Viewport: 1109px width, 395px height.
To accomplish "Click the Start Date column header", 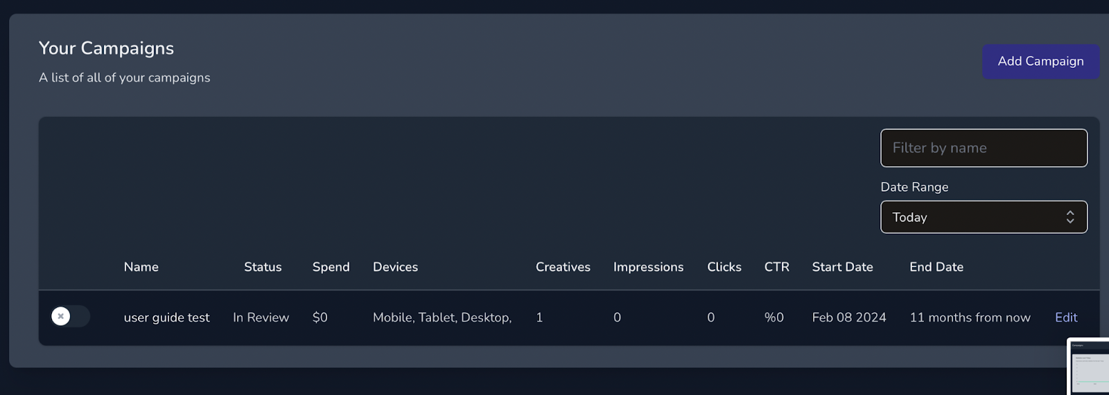I will click(x=842, y=267).
